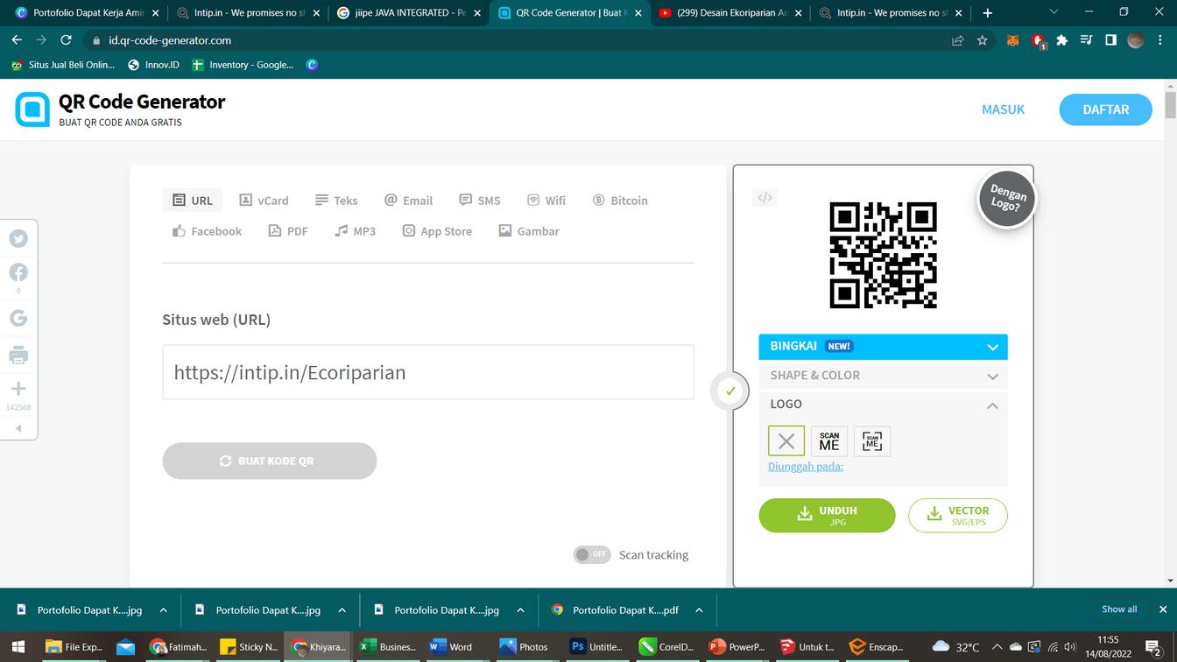Choose the SCAN ME logo option

pyautogui.click(x=829, y=441)
